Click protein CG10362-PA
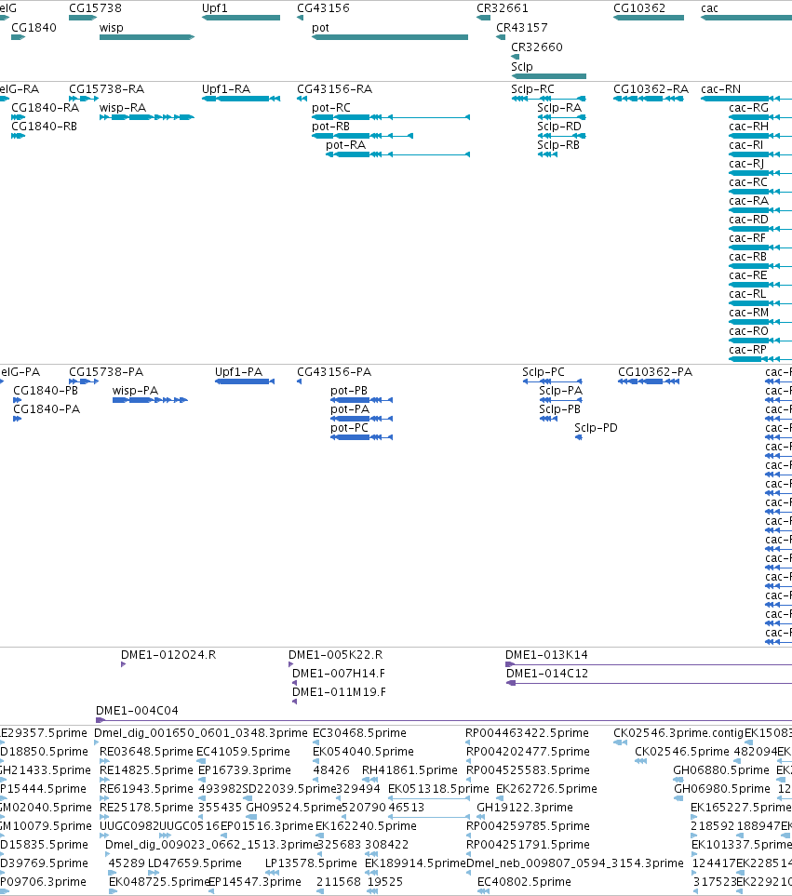Image resolution: width=792 pixels, height=896 pixels. [x=649, y=381]
